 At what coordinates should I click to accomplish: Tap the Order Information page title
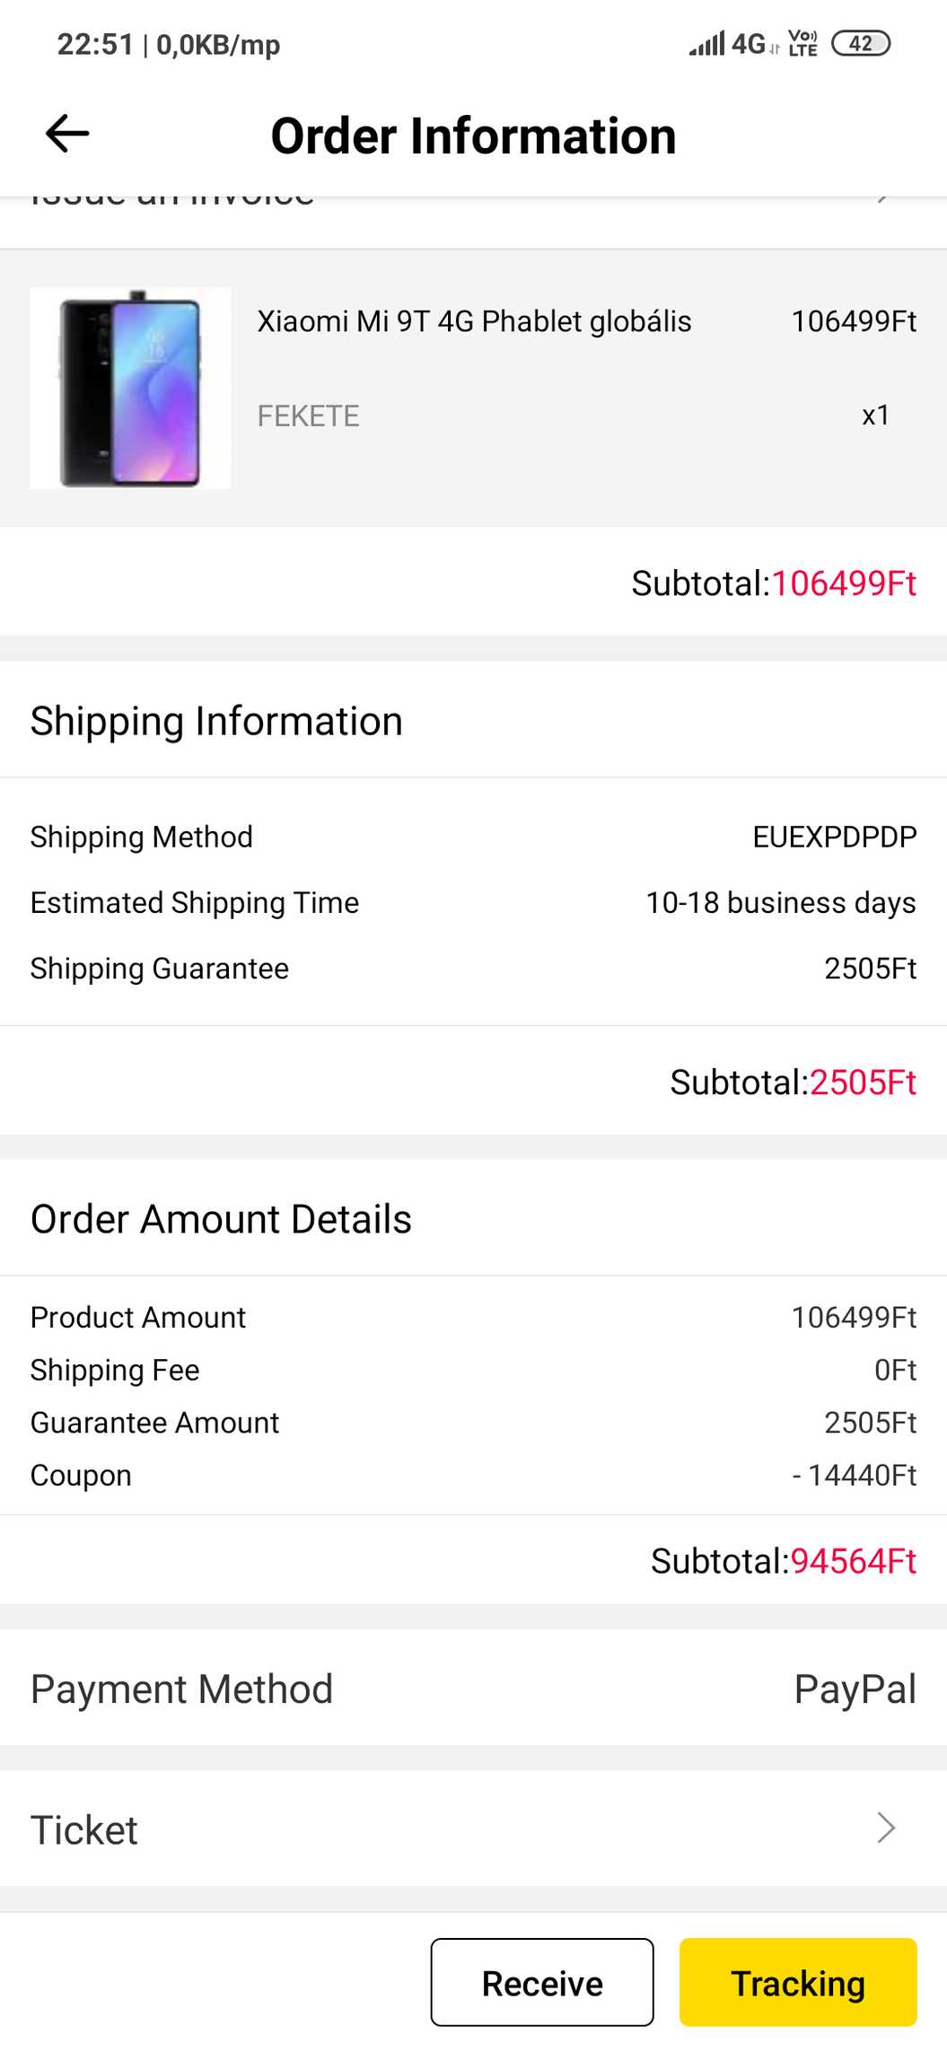pyautogui.click(x=473, y=136)
